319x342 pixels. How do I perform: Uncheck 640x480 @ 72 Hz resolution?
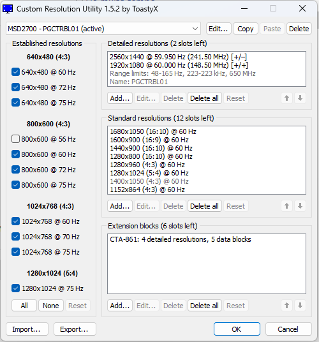pos(15,87)
